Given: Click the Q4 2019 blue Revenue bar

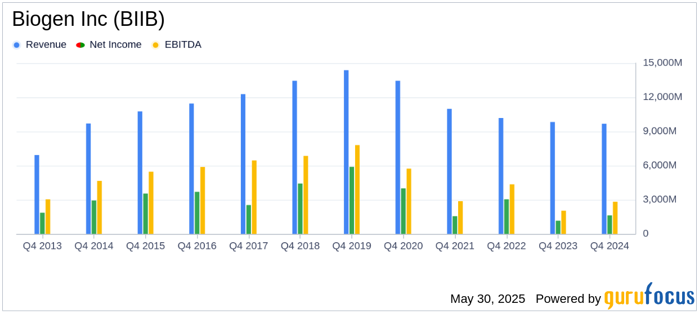Looking at the screenshot, I should tap(346, 152).
